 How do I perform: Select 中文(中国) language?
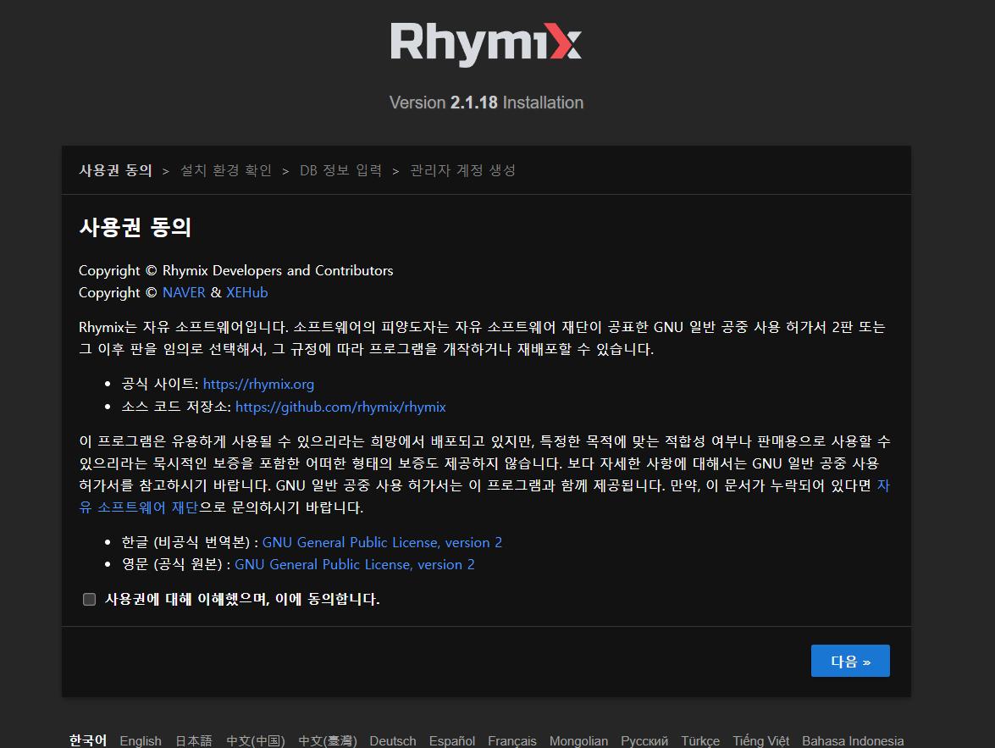(256, 740)
